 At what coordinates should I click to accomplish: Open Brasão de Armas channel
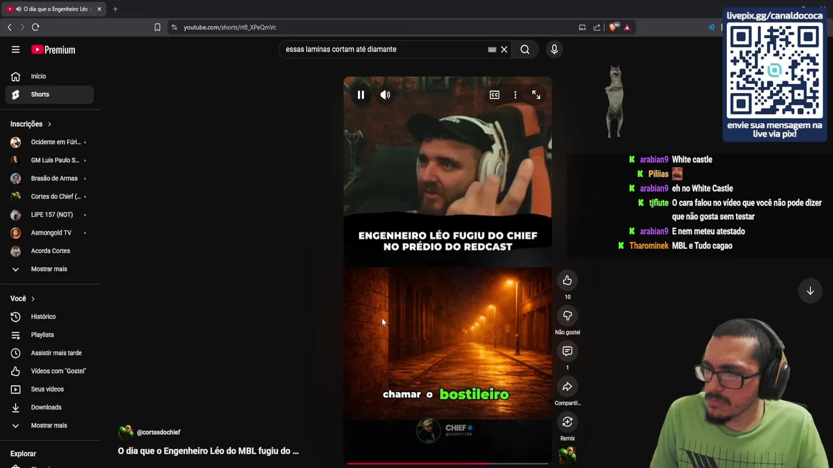tap(50, 178)
